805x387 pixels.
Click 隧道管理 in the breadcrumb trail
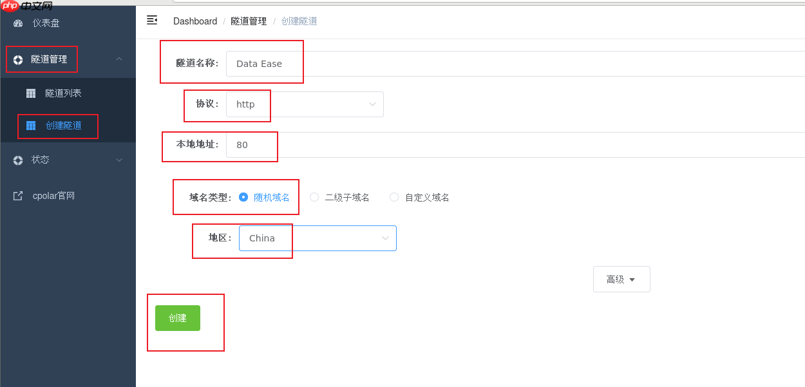[x=249, y=21]
